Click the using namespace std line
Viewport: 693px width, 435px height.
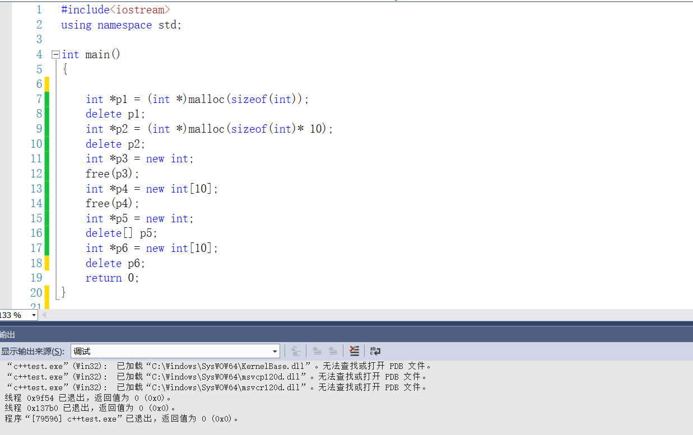pyautogui.click(x=121, y=25)
